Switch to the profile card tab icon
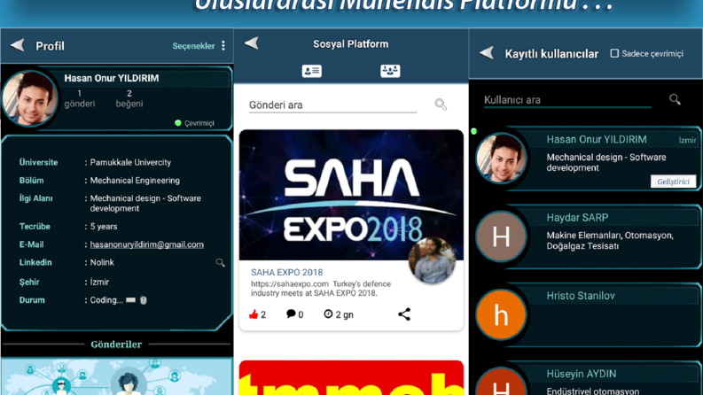This screenshot has width=703, height=395. 311,71
